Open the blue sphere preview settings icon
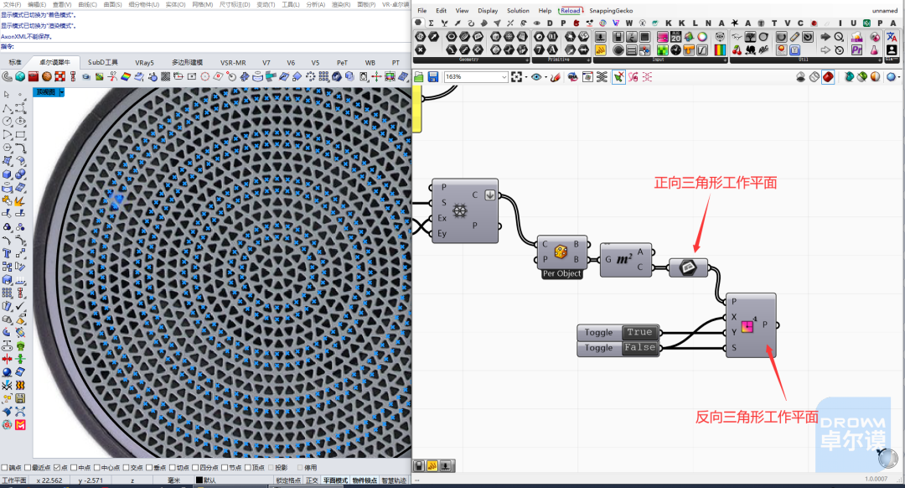 pos(891,77)
